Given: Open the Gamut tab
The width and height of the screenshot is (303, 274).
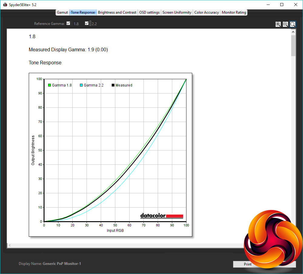Looking at the screenshot, I should click(62, 12).
